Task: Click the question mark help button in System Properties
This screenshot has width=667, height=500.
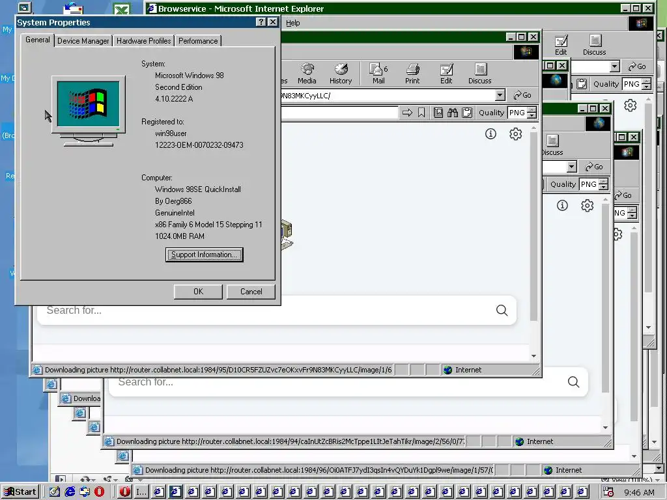Action: [x=261, y=21]
